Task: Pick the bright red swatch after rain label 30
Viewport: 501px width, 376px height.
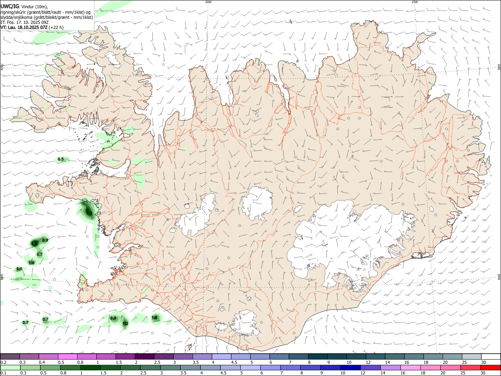Action: (x=490, y=368)
